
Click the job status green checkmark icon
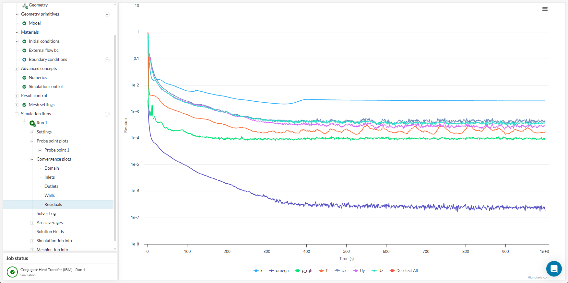(12, 272)
